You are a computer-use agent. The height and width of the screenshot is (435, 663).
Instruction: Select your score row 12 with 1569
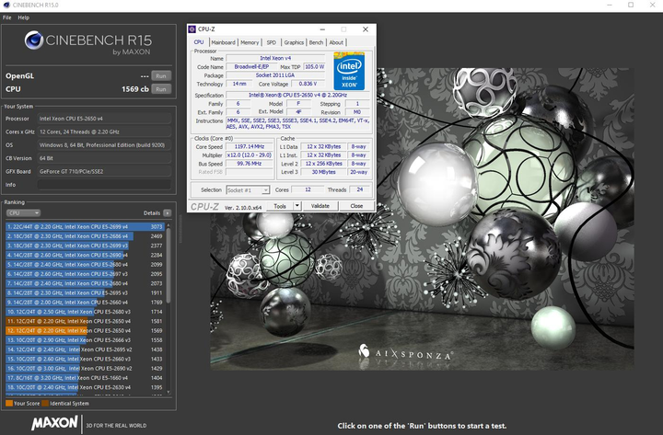click(x=85, y=331)
